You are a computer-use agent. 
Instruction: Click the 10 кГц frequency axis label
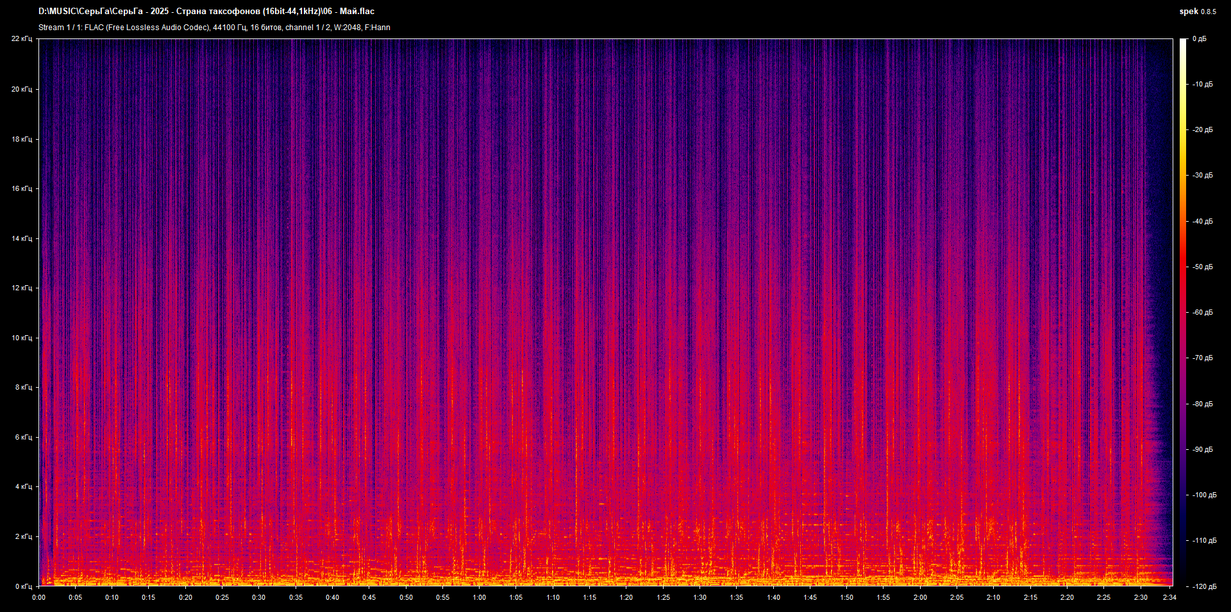pos(22,338)
